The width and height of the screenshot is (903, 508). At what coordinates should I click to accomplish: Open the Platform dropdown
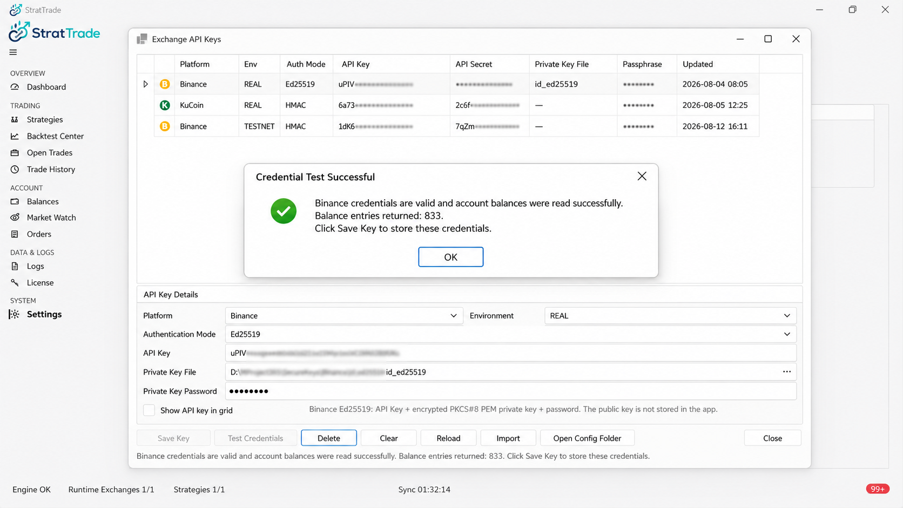point(344,316)
